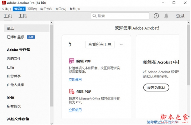Click the 编辑 PDF title
191x125 pixels.
pyautogui.click(x=83, y=61)
